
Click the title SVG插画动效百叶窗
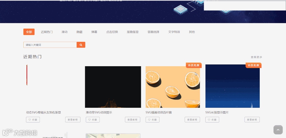coord(159,113)
